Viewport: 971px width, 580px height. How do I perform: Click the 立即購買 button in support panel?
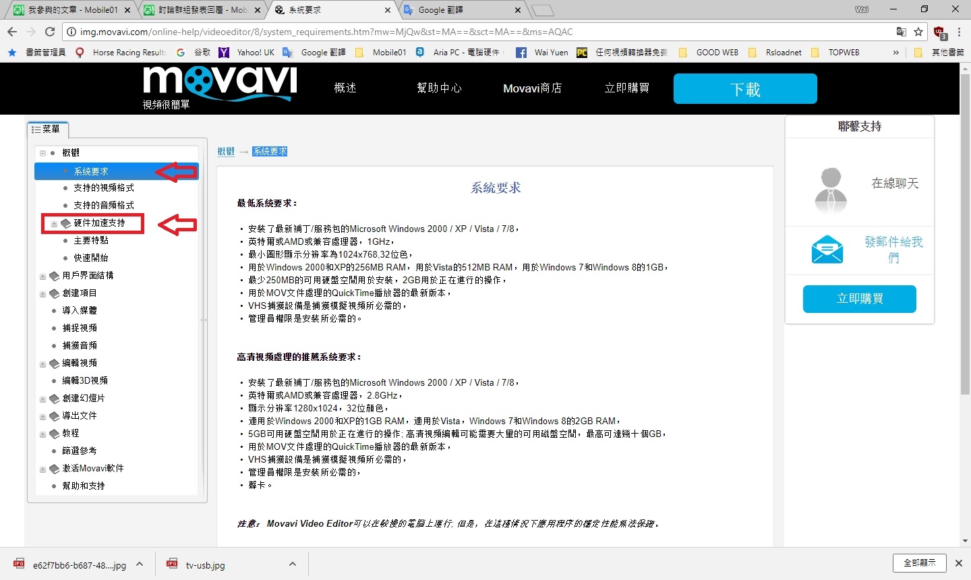860,299
